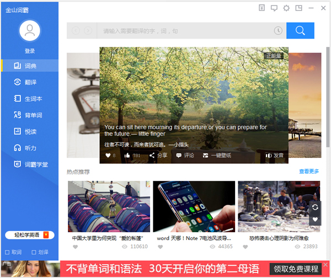Click 查看更多 to view more
The image size is (331, 278).
(309, 172)
